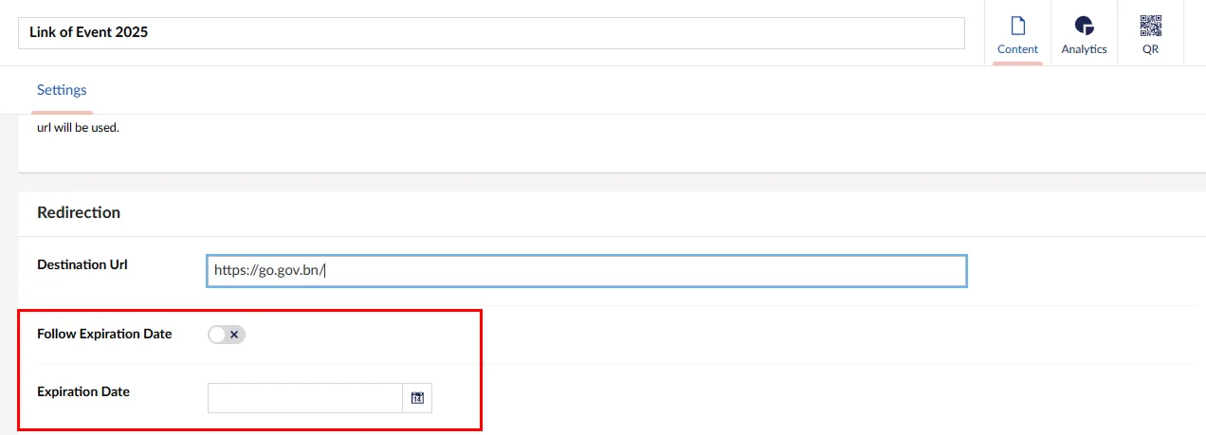
Task: Click the Redirection section heading
Action: (79, 212)
